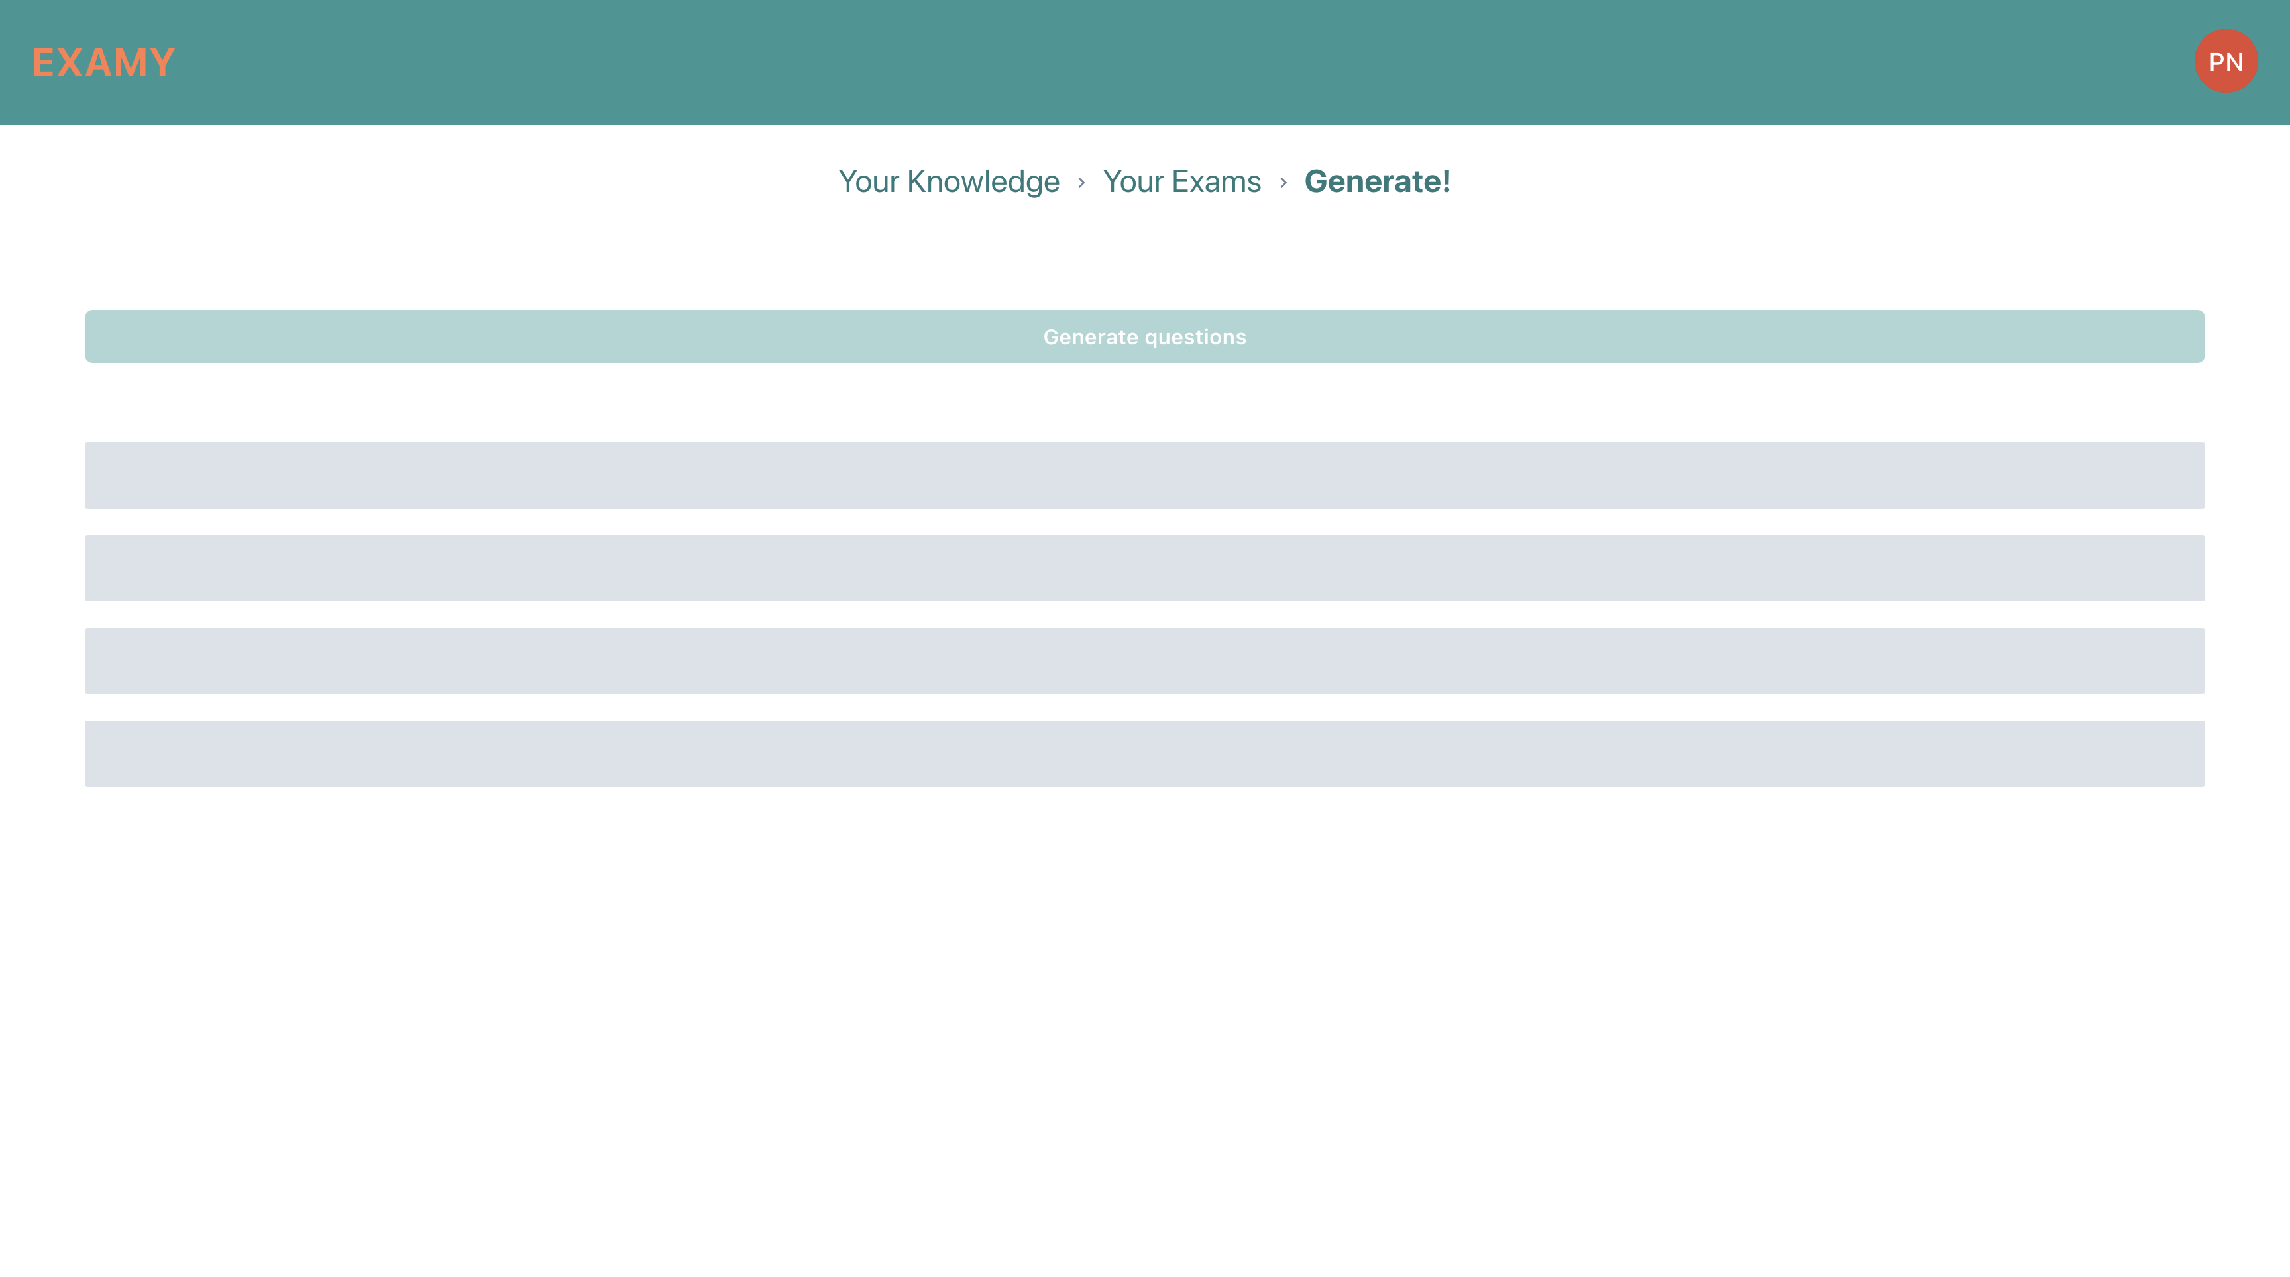Navigate to Your Exams breadcrumb step
2290x1277 pixels.
[x=1181, y=181]
